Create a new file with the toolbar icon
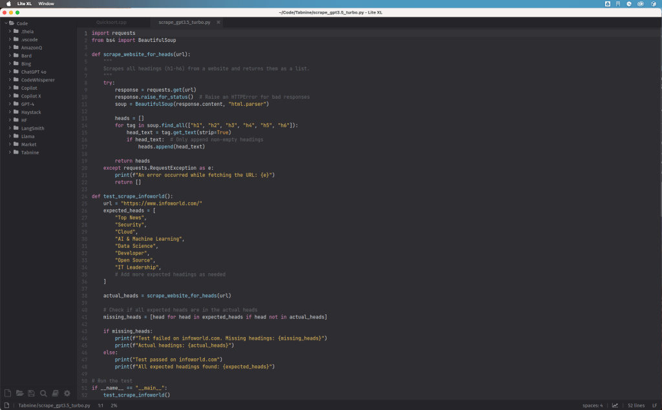Image resolution: width=662 pixels, height=410 pixels. [x=7, y=393]
